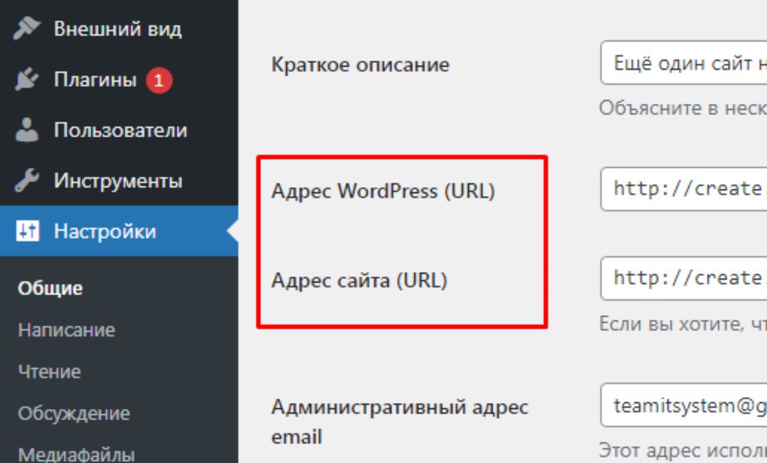Viewport: 767px width, 463px height.
Task: Click the Адрес WordPress URL input field
Action: pyautogui.click(x=684, y=189)
